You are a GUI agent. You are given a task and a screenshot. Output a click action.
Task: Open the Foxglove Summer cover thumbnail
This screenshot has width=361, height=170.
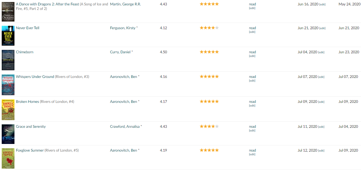point(8,158)
